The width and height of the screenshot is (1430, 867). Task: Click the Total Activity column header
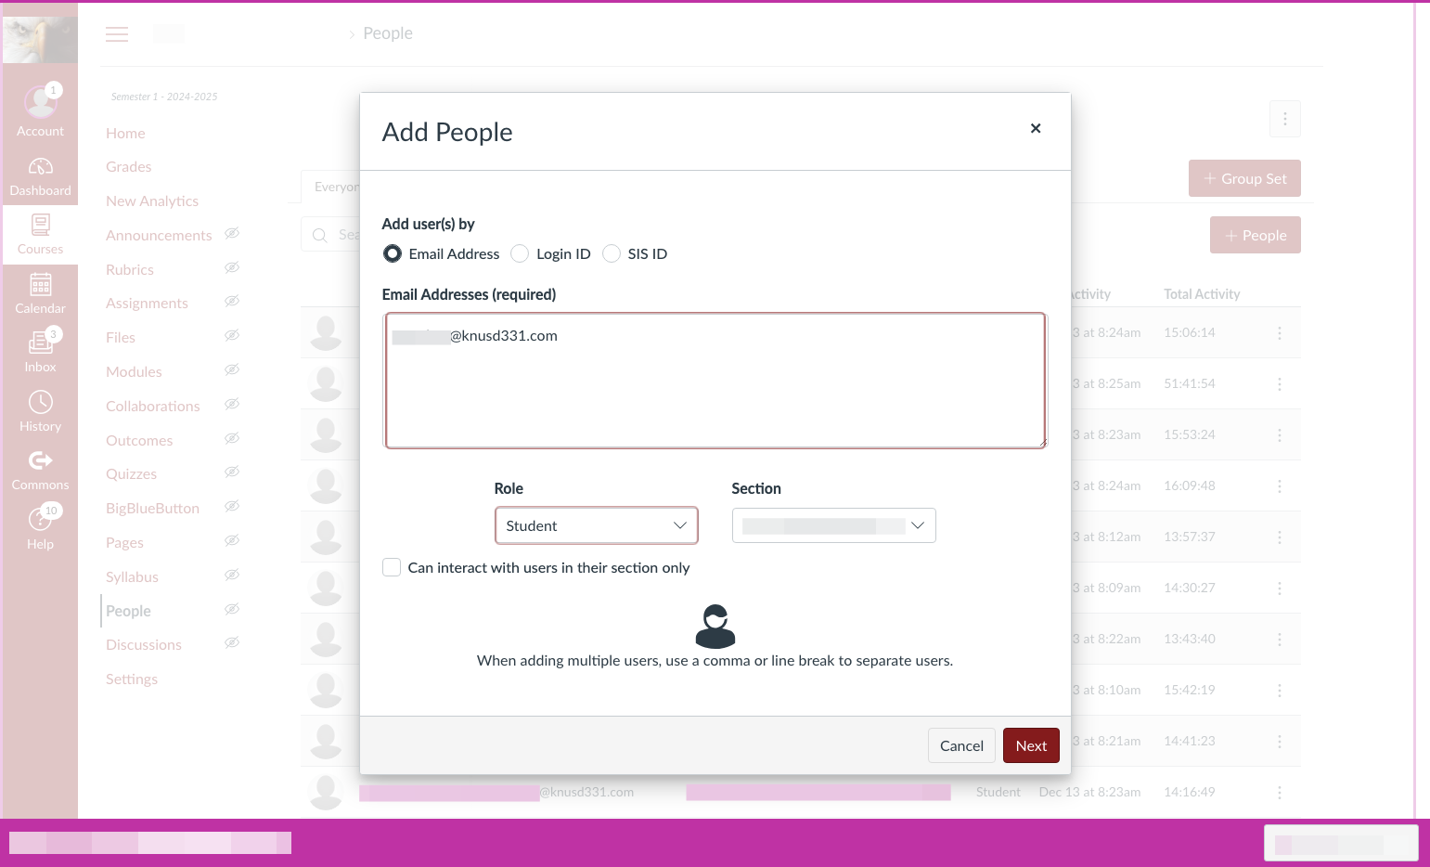coord(1202,294)
